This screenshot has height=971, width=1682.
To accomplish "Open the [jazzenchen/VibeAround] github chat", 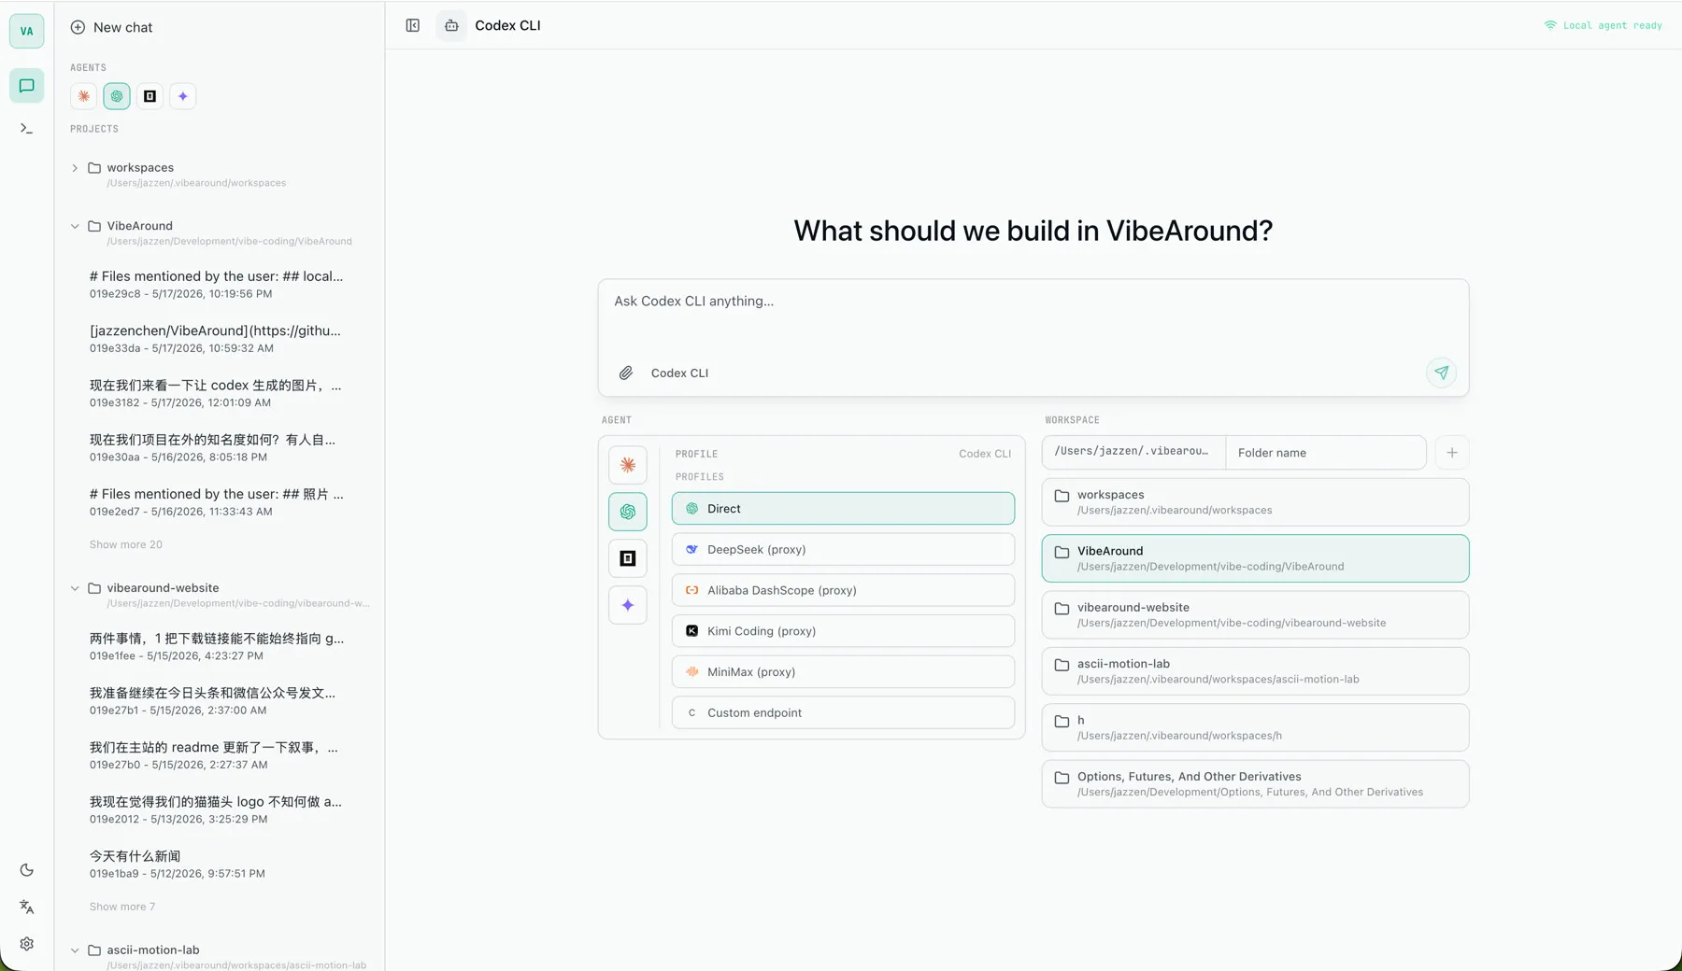I will 217,339.
